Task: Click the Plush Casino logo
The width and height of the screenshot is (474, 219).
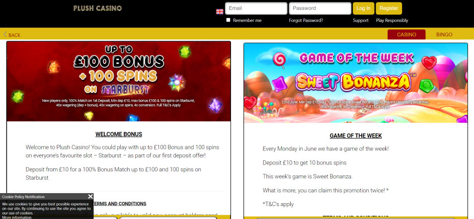Action: (97, 8)
